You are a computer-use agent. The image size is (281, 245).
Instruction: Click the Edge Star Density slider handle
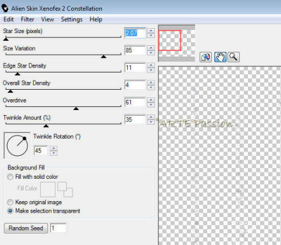(x=18, y=74)
